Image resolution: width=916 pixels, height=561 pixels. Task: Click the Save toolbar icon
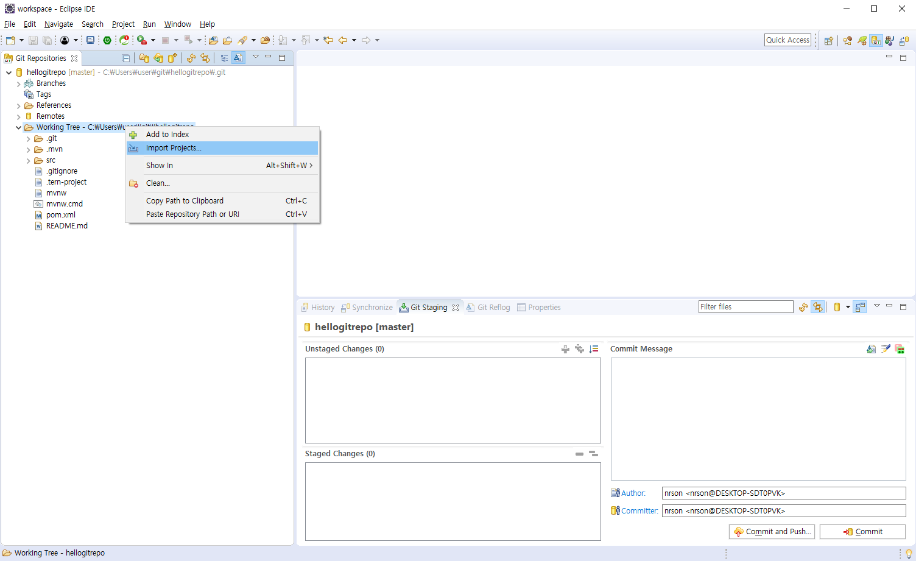point(33,40)
